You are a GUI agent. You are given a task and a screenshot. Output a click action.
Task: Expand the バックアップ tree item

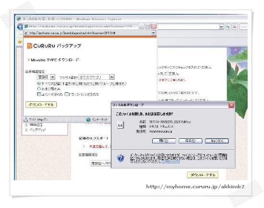point(26,130)
